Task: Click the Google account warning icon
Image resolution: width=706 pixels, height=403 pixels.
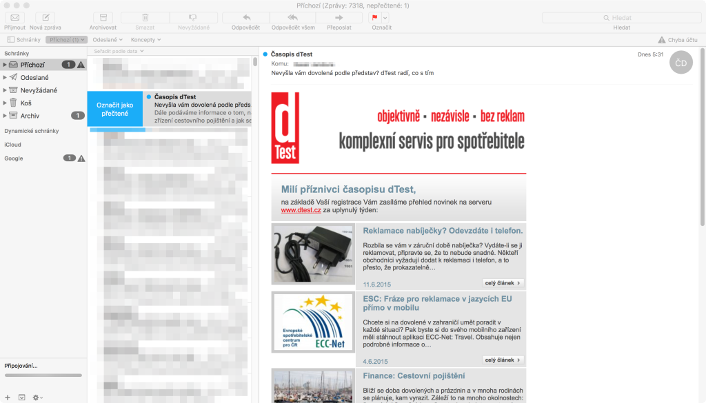Action: pyautogui.click(x=81, y=158)
